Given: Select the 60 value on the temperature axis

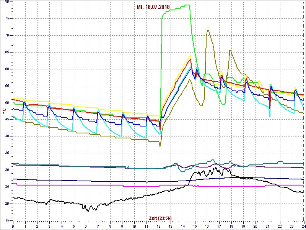Looking at the screenshot, I should pos(7,69).
